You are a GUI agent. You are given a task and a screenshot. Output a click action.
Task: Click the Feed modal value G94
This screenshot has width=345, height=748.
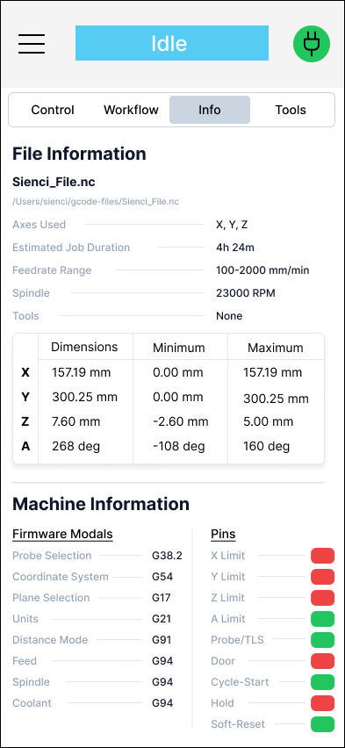click(x=162, y=661)
